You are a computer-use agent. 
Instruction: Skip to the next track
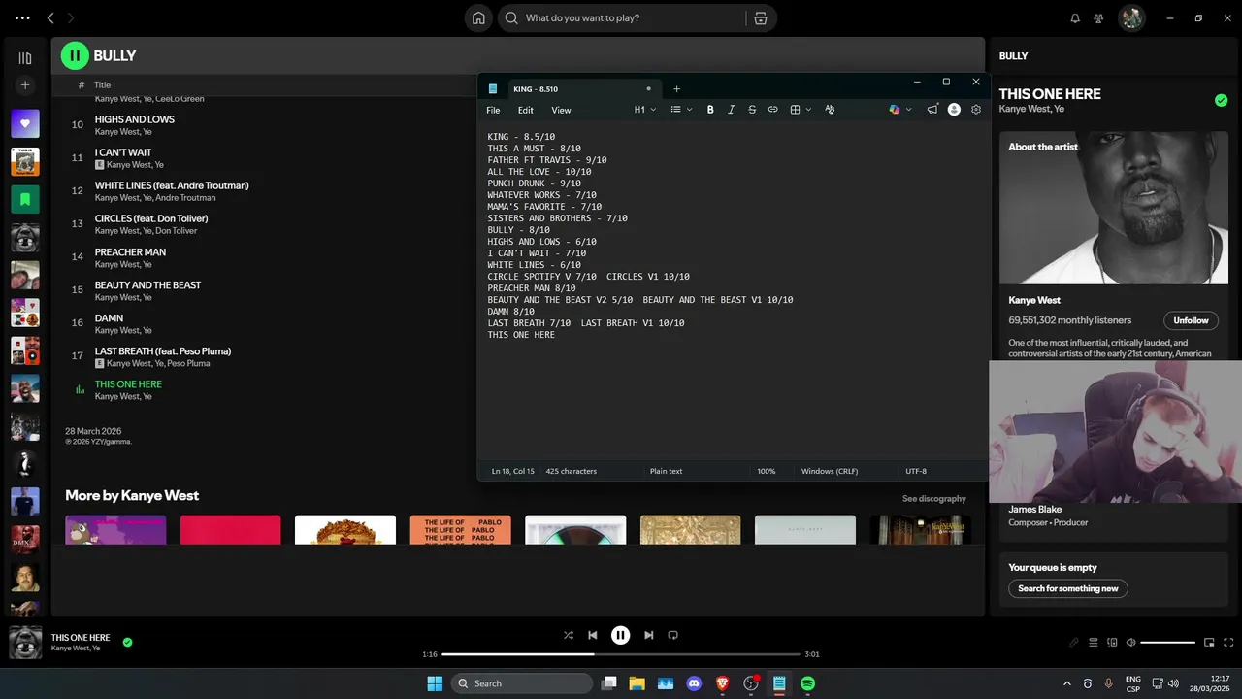tap(649, 635)
